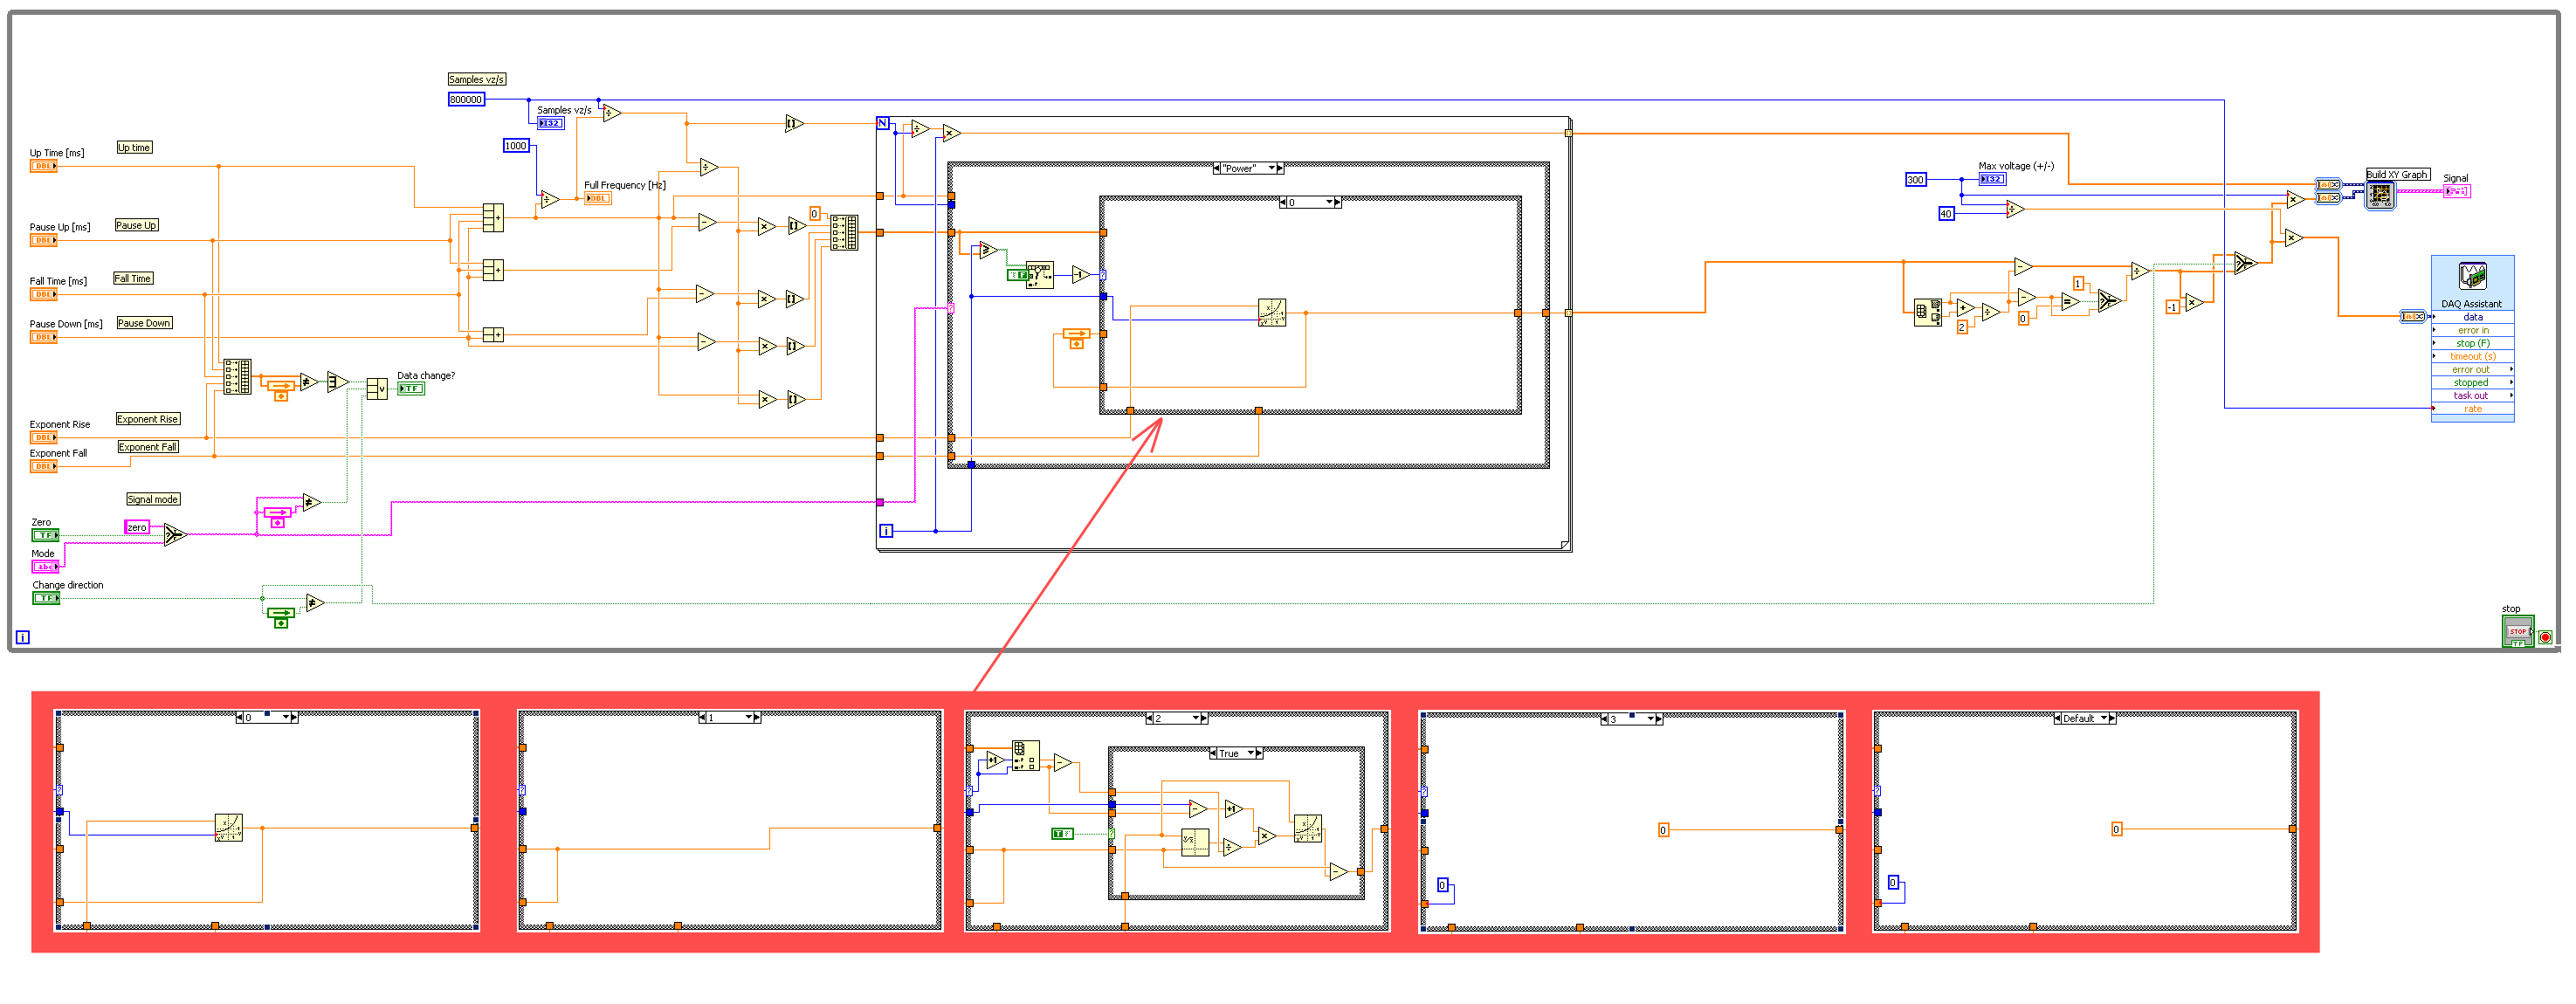Open the case 1 selector in bottom panel
This screenshot has width=2576, height=1004.
pyautogui.click(x=729, y=717)
